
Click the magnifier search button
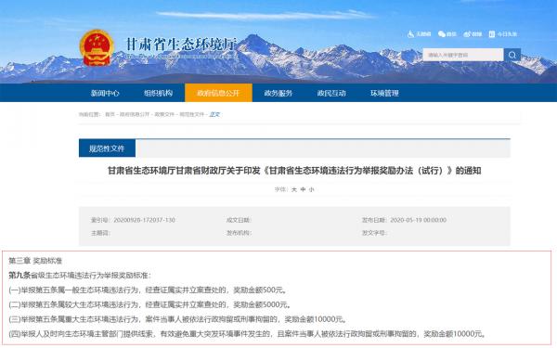click(x=512, y=55)
